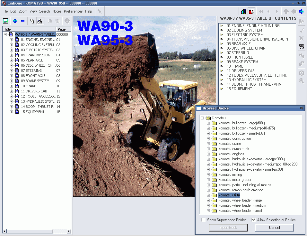Viewport: 307px width, 236px height.
Task: Expand komatsu bulldozer - large(d80-) folder
Action: pos(208,123)
